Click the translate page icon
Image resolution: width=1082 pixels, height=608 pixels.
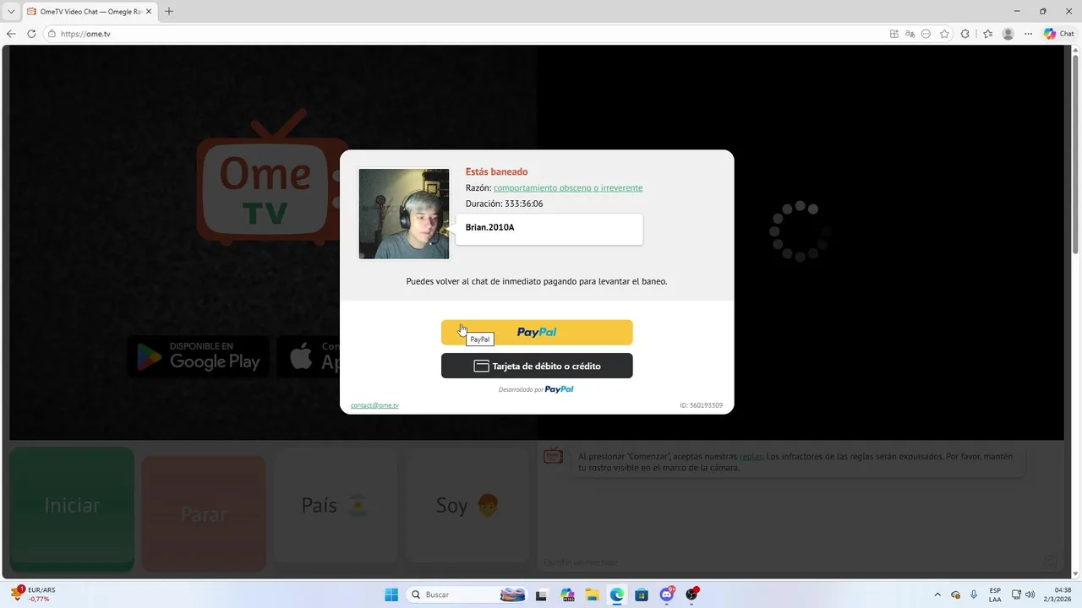pyautogui.click(x=910, y=34)
